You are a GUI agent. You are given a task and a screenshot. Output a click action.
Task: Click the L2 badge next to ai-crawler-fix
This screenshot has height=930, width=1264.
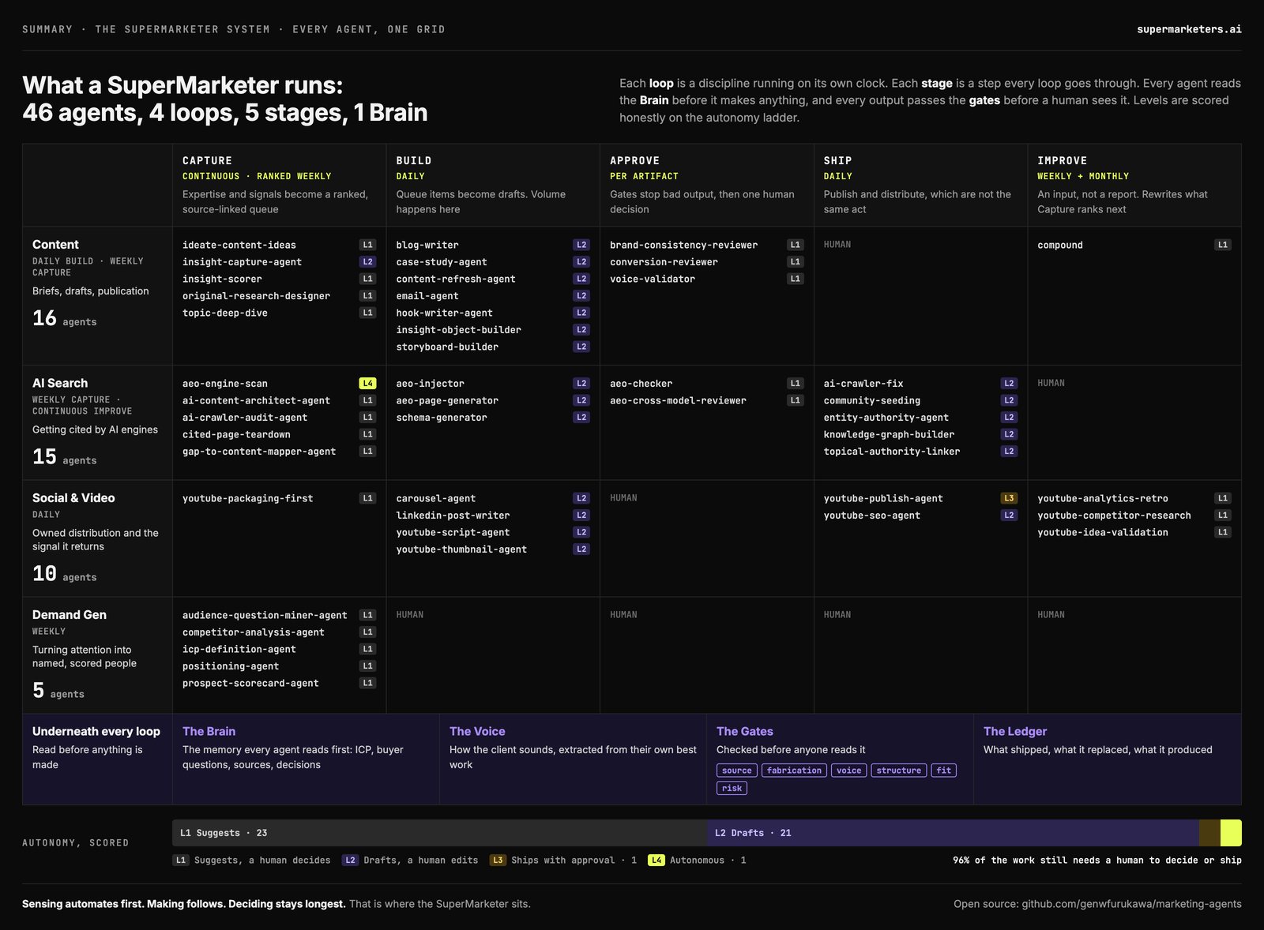[1009, 384]
